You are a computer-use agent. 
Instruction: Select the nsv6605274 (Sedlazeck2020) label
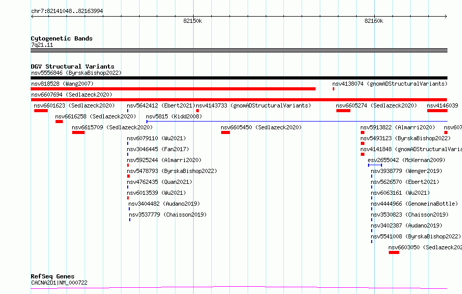(x=376, y=105)
